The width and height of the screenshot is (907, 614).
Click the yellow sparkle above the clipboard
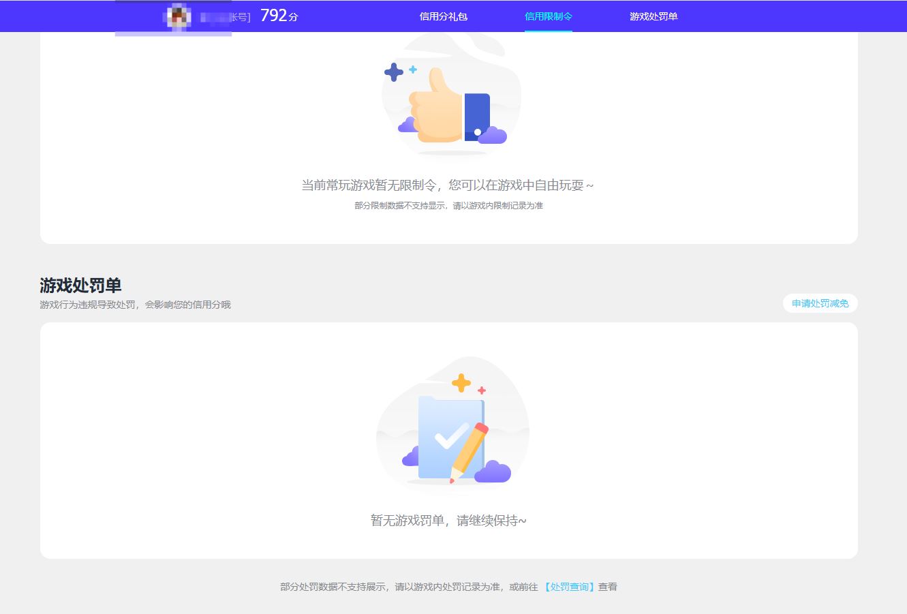click(461, 383)
